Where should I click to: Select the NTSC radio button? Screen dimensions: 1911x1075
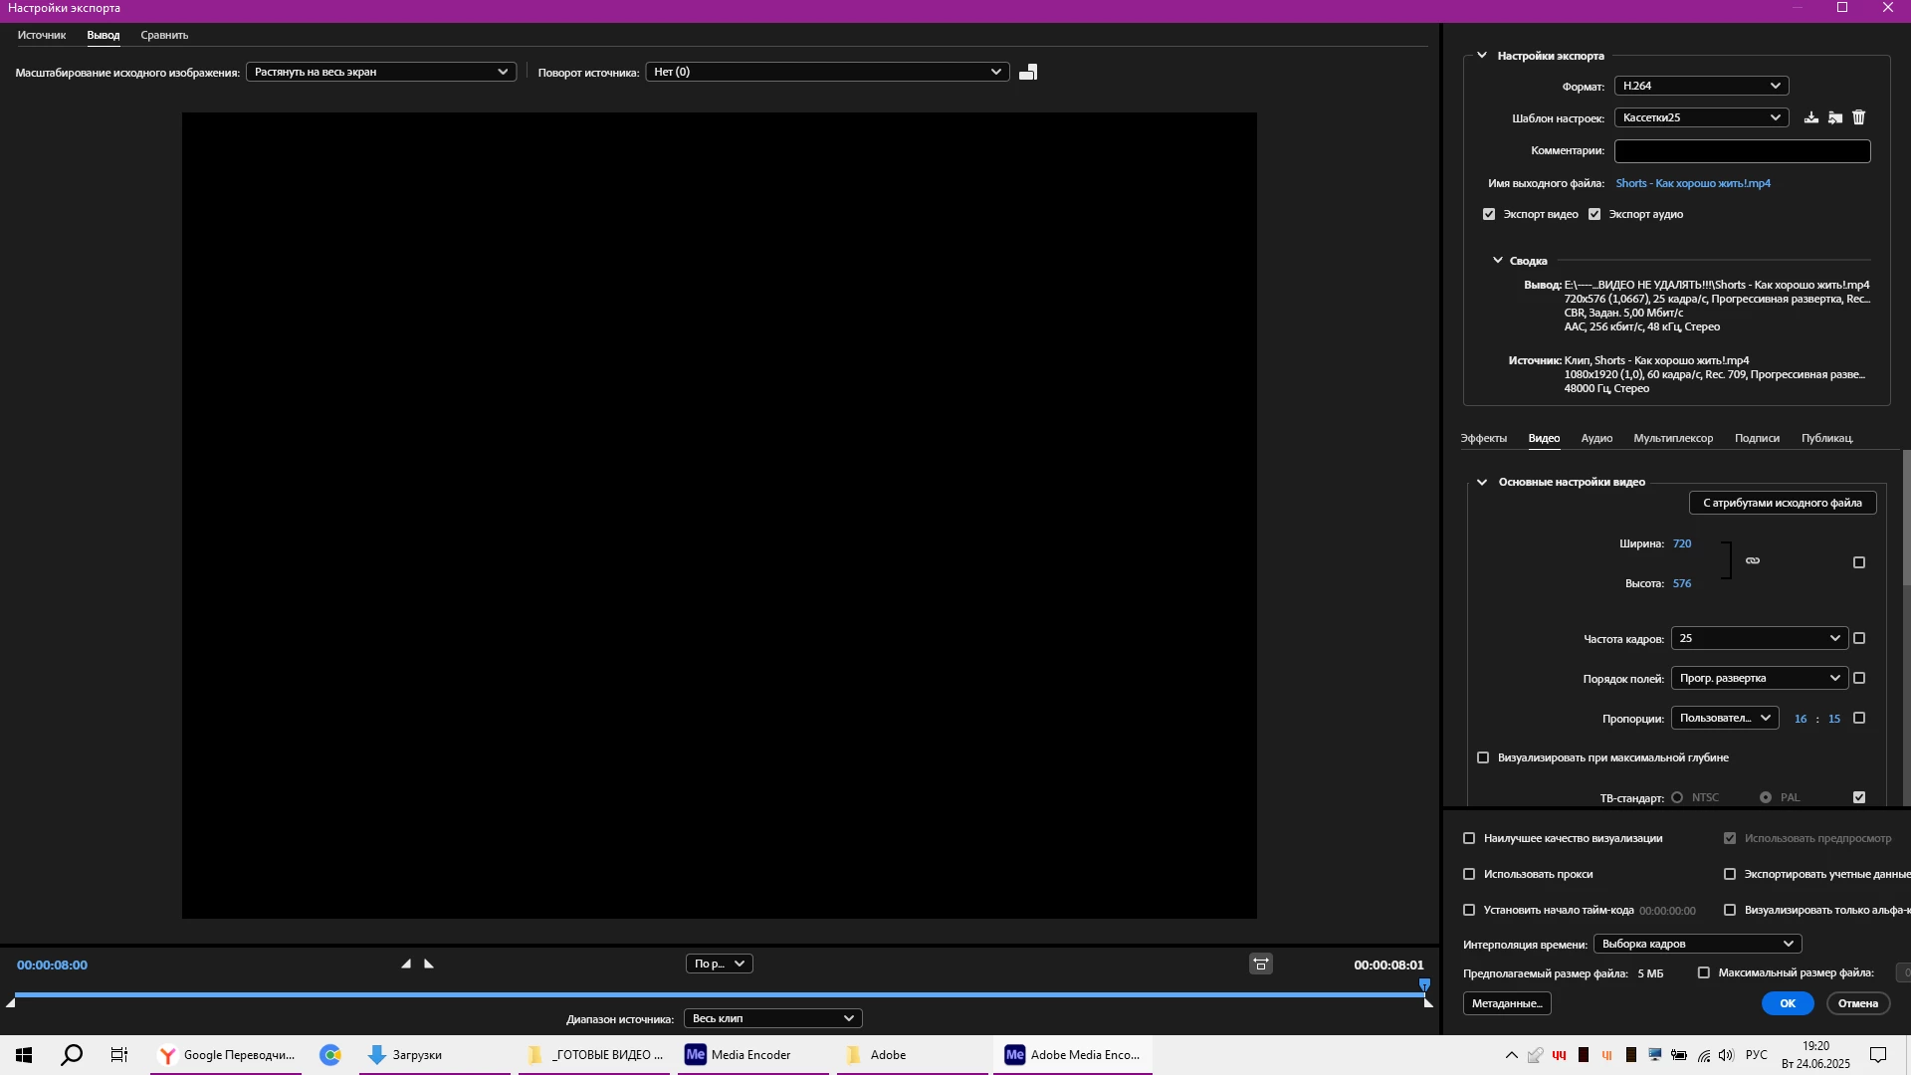click(x=1677, y=797)
